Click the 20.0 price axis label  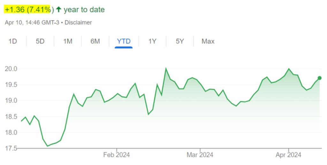11,69
